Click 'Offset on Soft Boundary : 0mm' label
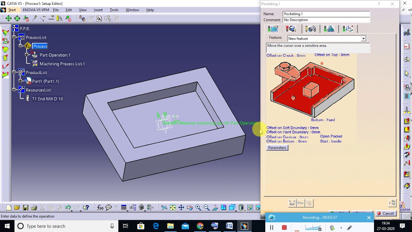Image resolution: width=412 pixels, height=232 pixels. tap(292, 128)
